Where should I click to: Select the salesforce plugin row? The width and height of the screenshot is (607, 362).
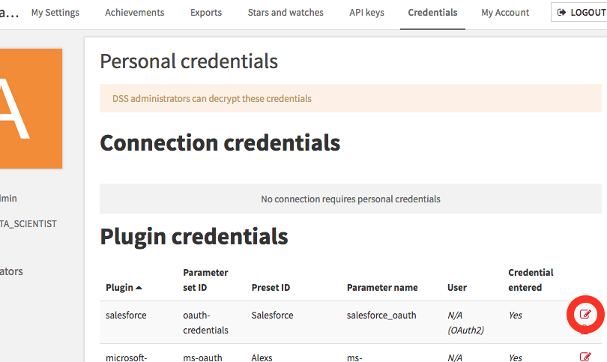(x=351, y=322)
